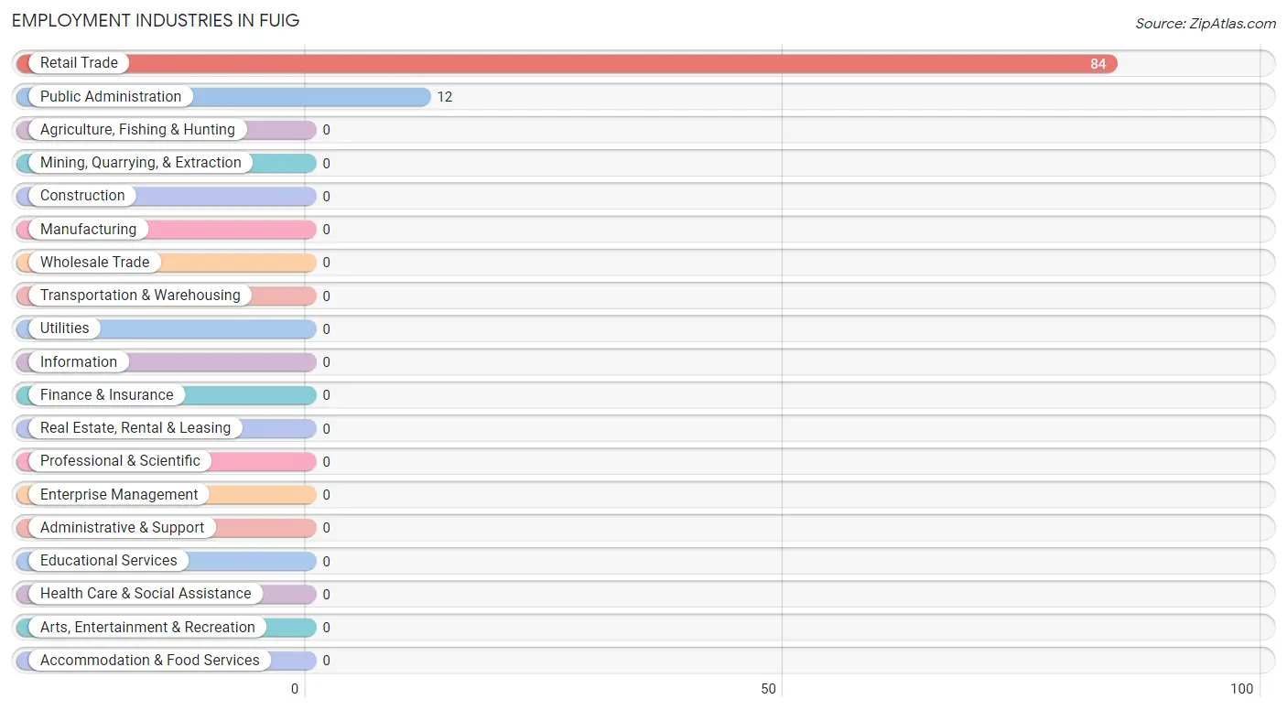Click the Arts, Entertainment & Recreation label
Image resolution: width=1287 pixels, height=710 pixels.
[x=147, y=627]
